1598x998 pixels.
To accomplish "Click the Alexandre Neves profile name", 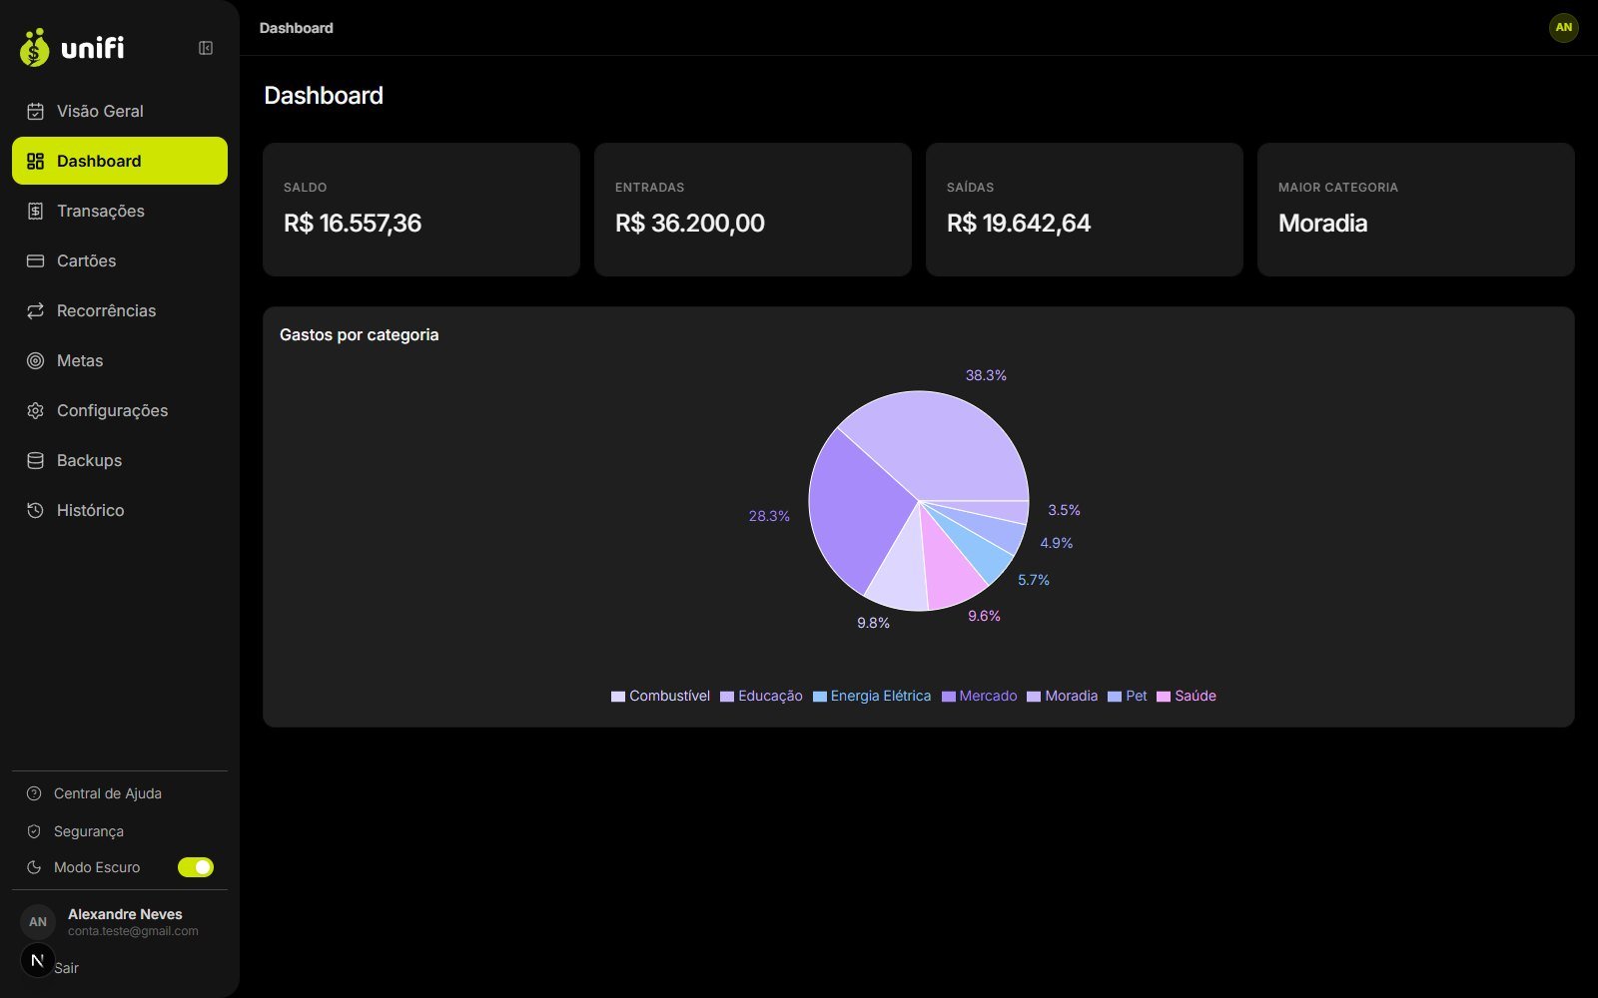I will [x=125, y=914].
